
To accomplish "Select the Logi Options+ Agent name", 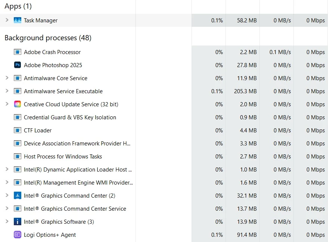I will 50,235.
